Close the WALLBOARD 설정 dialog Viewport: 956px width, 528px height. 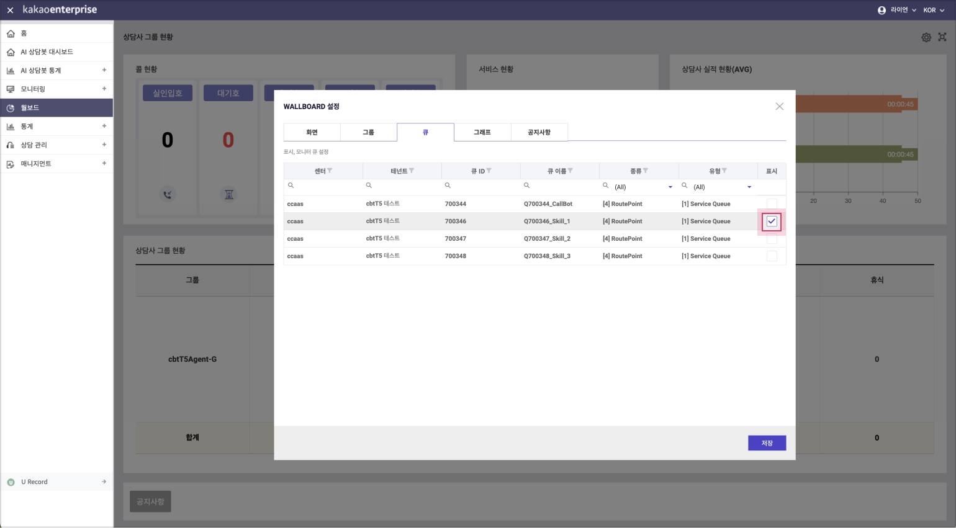pyautogui.click(x=779, y=107)
